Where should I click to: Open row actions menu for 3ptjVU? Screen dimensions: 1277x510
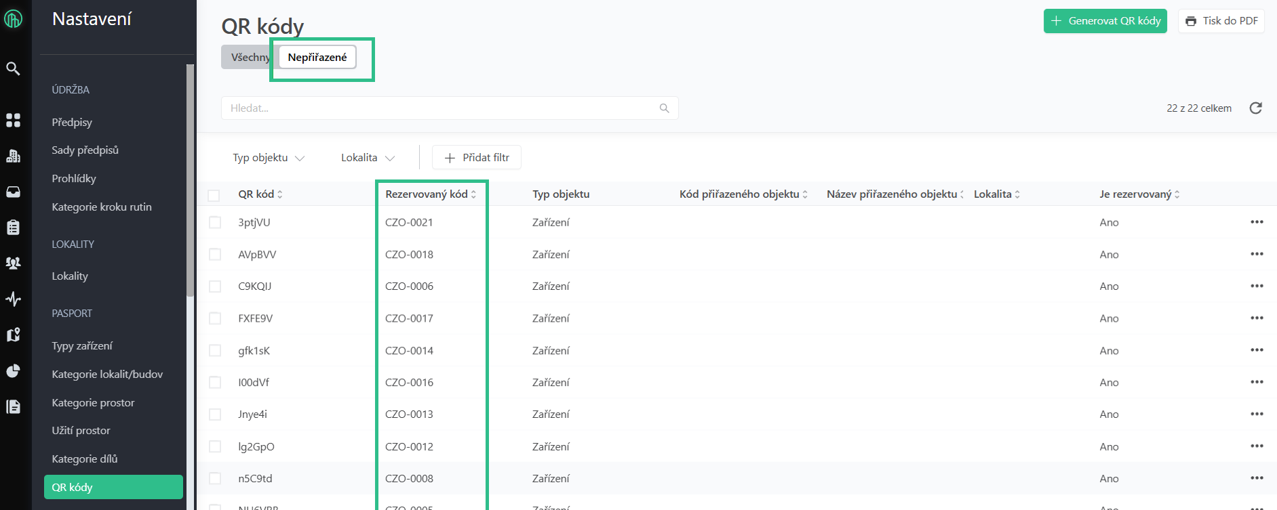click(1256, 222)
